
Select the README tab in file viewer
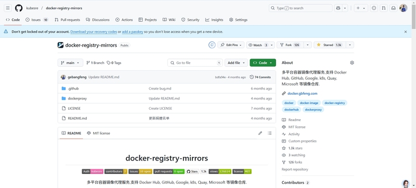pos(71,133)
